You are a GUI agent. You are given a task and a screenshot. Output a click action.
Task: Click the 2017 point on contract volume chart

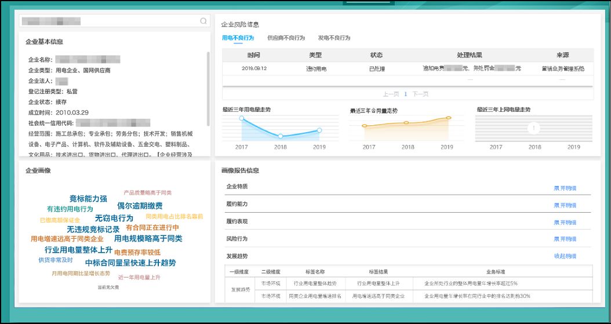pos(365,126)
